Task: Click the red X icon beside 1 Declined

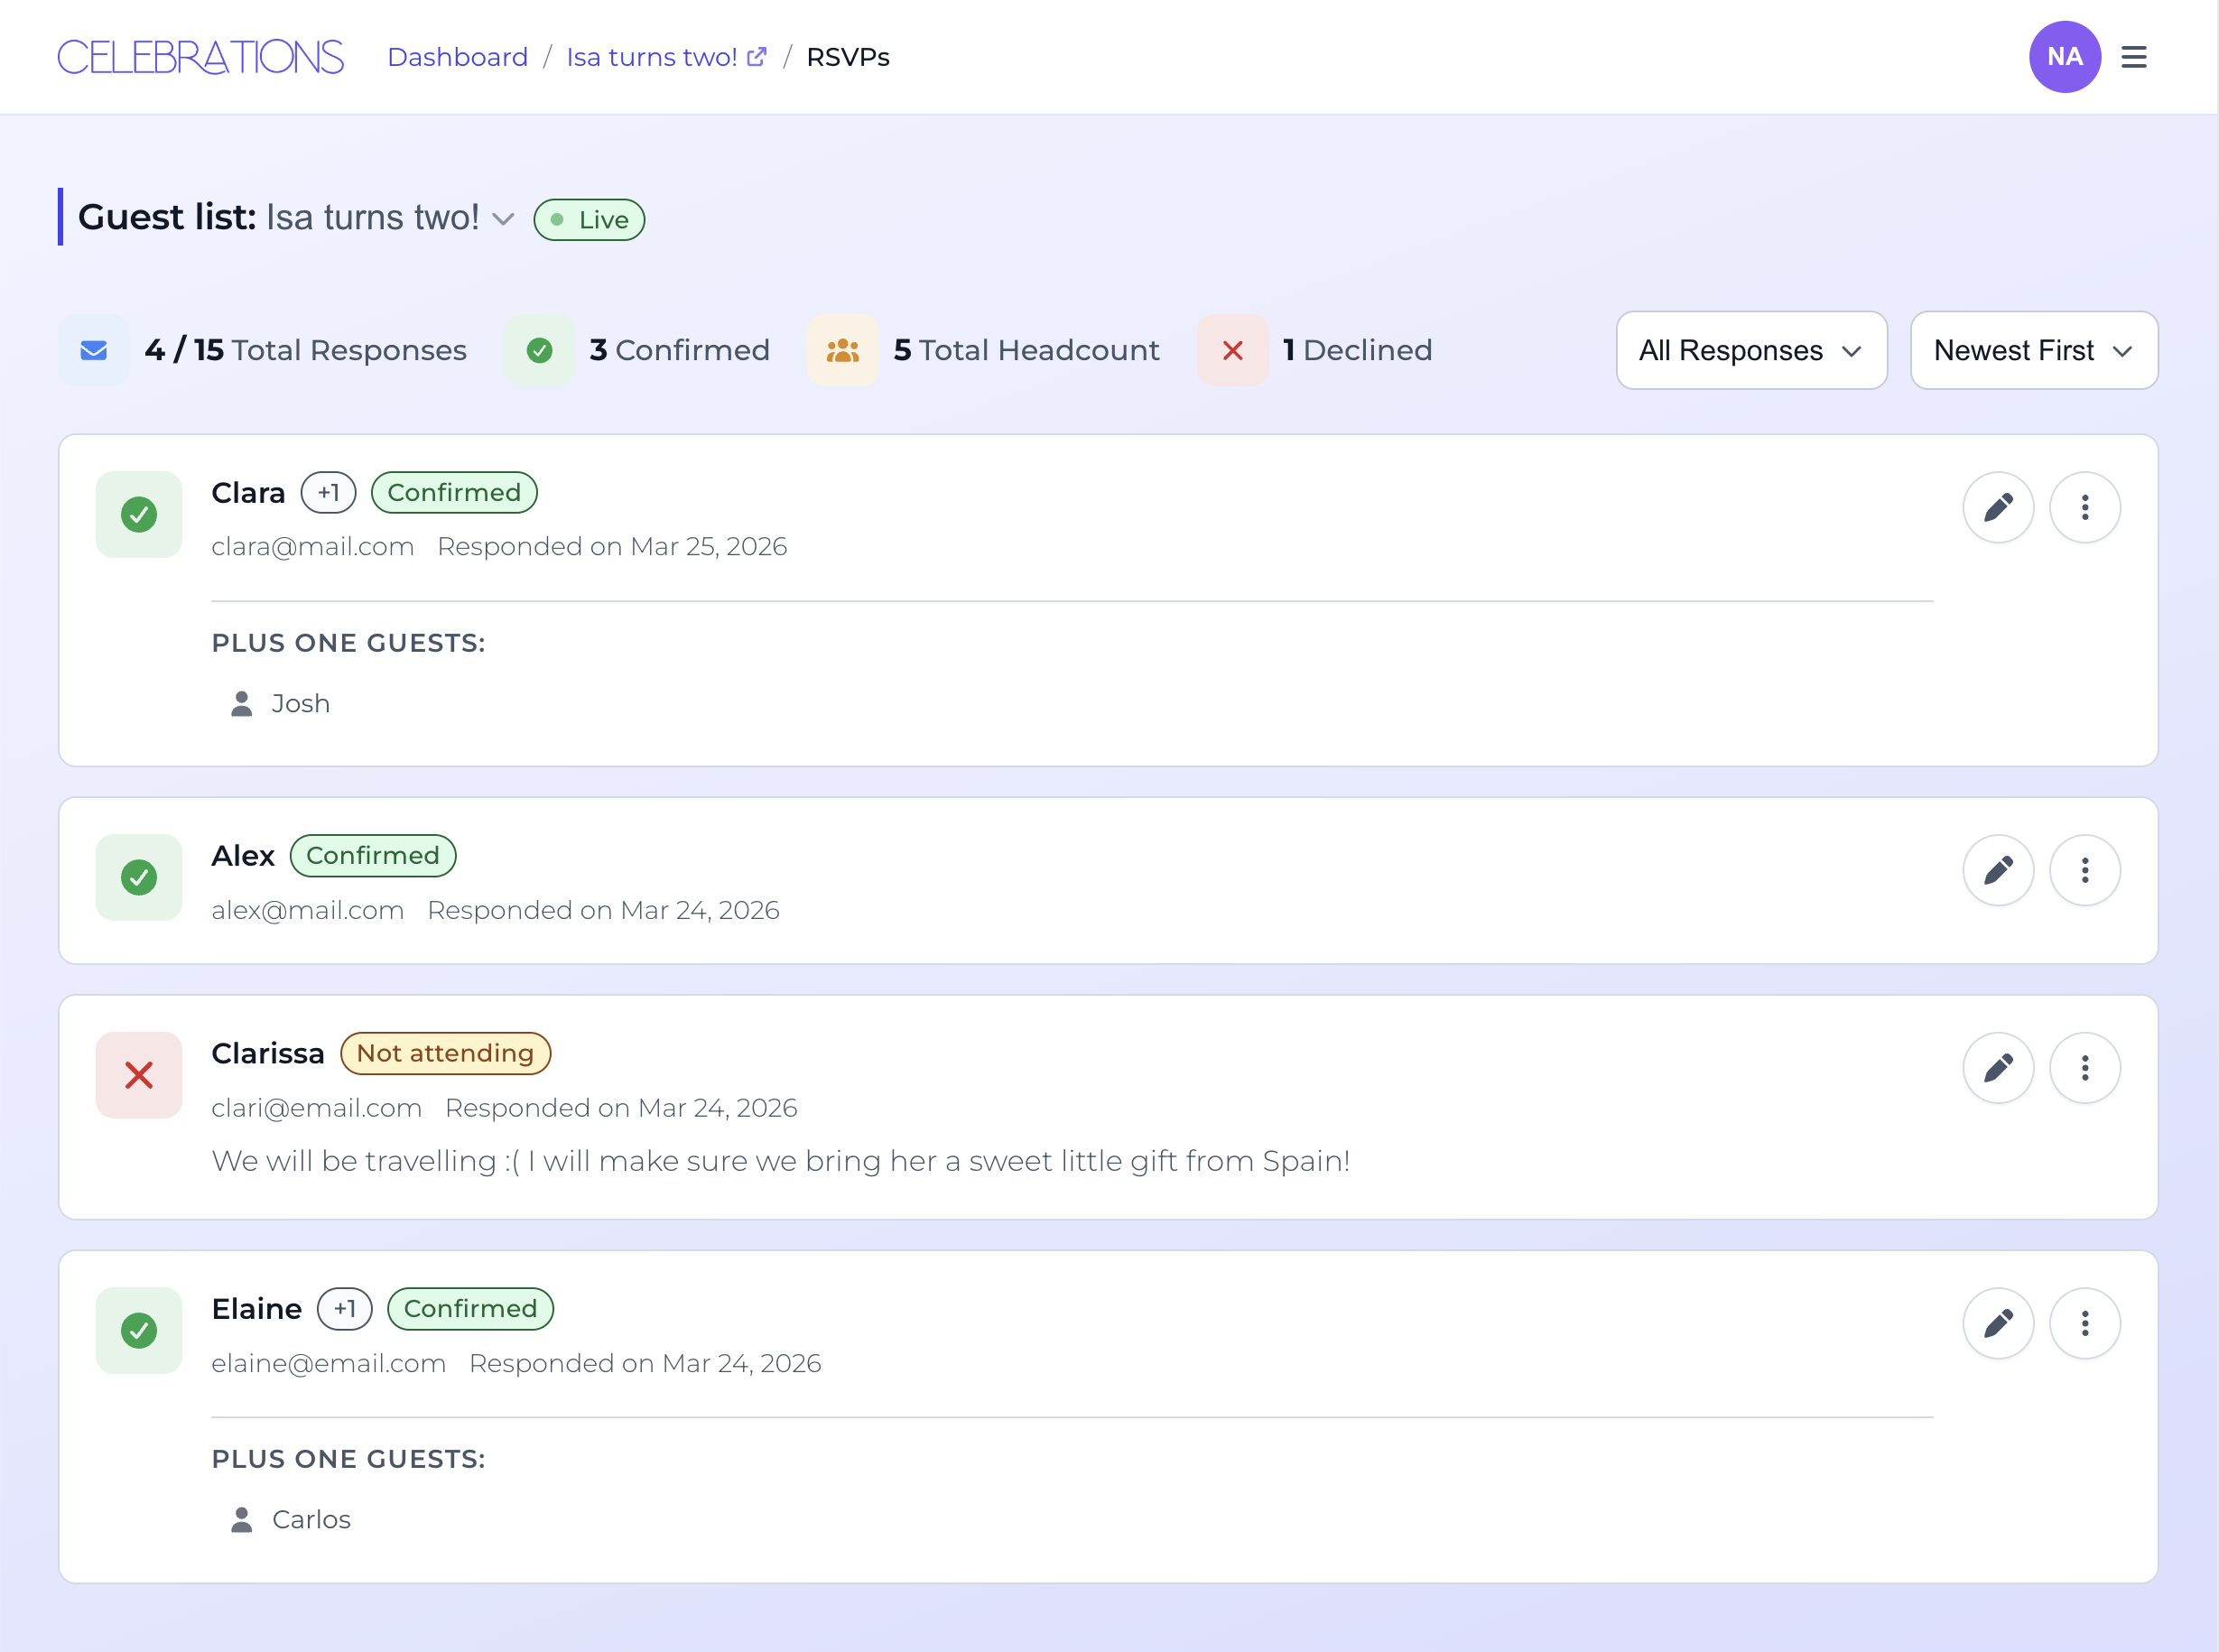Action: tap(1232, 350)
